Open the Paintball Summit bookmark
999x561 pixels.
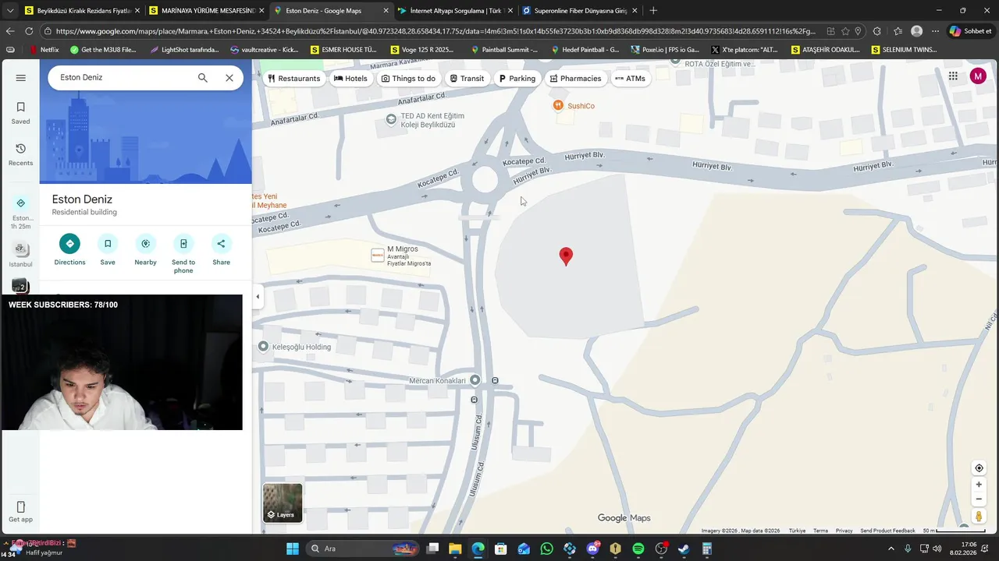[505, 49]
